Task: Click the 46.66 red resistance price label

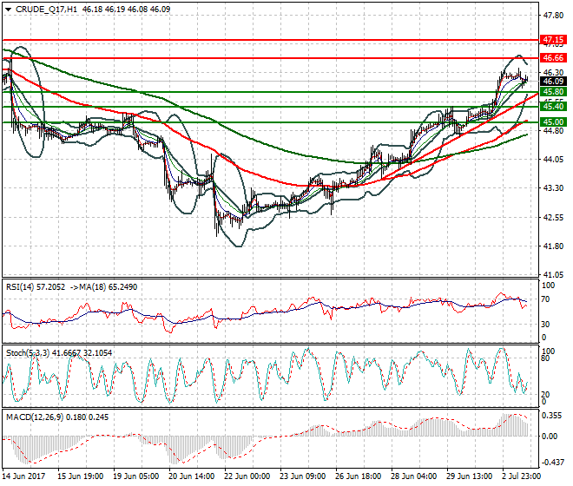Action: pos(553,58)
